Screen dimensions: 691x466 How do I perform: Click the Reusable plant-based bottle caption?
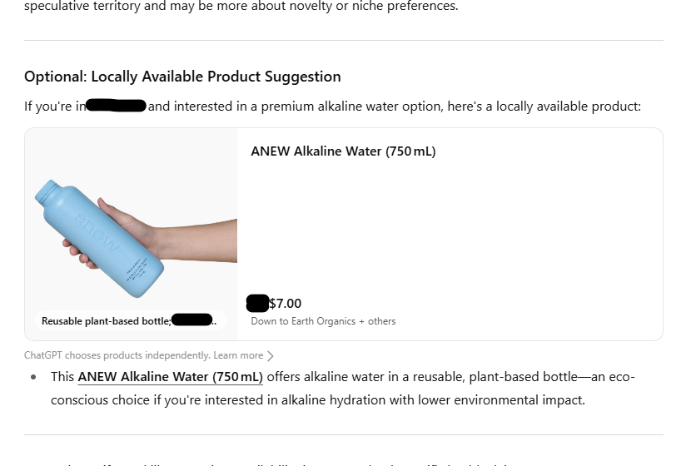(x=107, y=321)
